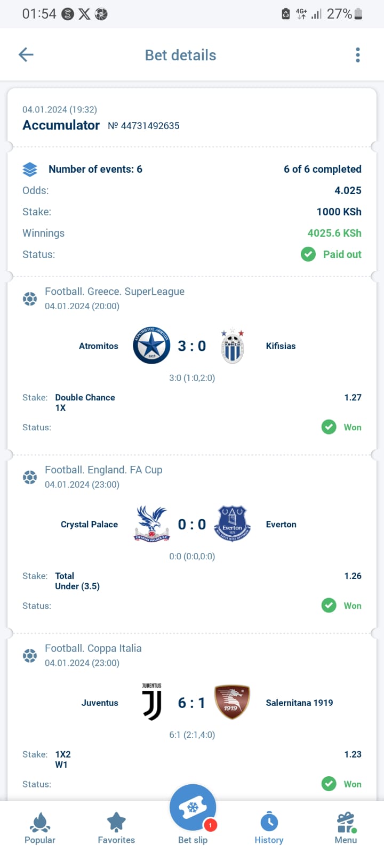Tap the Everton club badge
The height and width of the screenshot is (853, 384).
233,524
